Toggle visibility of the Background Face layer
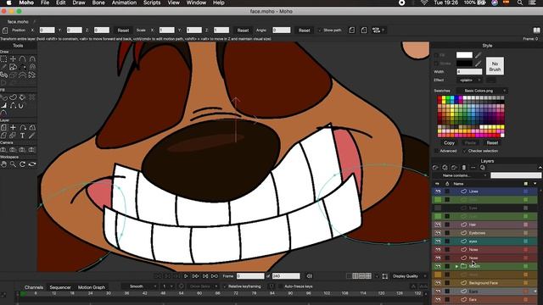The image size is (543, 305). 438,282
